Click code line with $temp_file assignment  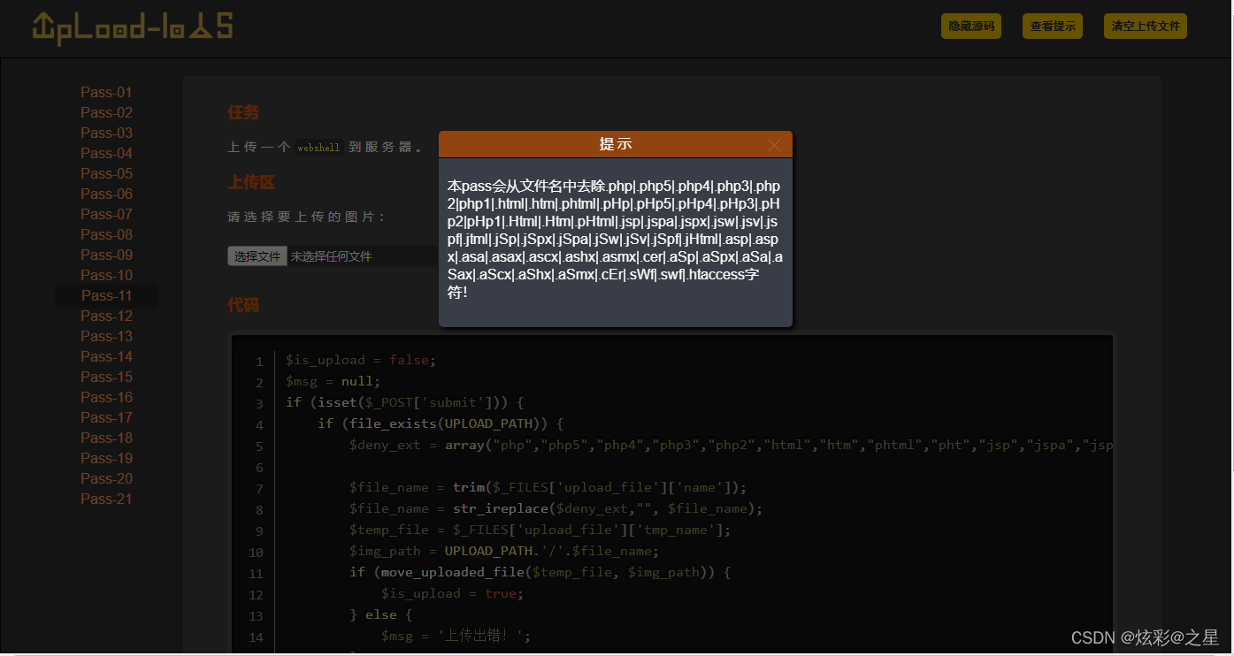540,530
